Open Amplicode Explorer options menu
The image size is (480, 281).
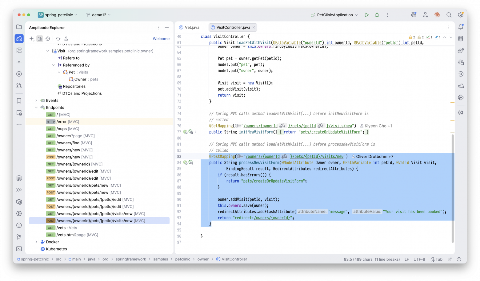tap(159, 28)
